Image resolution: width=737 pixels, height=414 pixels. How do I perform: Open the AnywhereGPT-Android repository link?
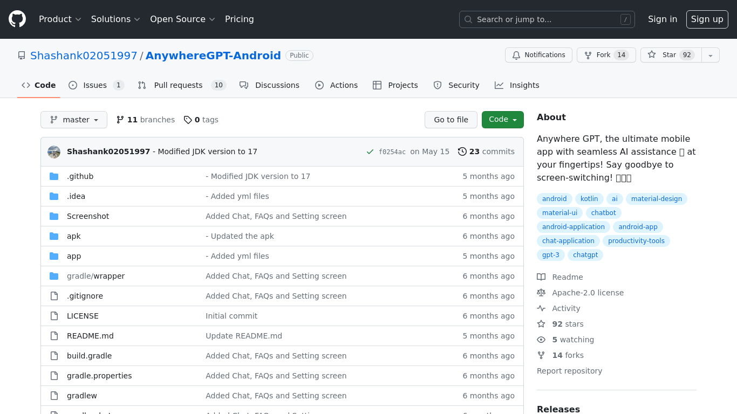point(213,56)
